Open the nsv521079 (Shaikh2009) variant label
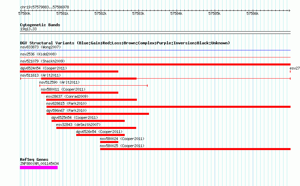The image size is (300, 186). click(42, 61)
